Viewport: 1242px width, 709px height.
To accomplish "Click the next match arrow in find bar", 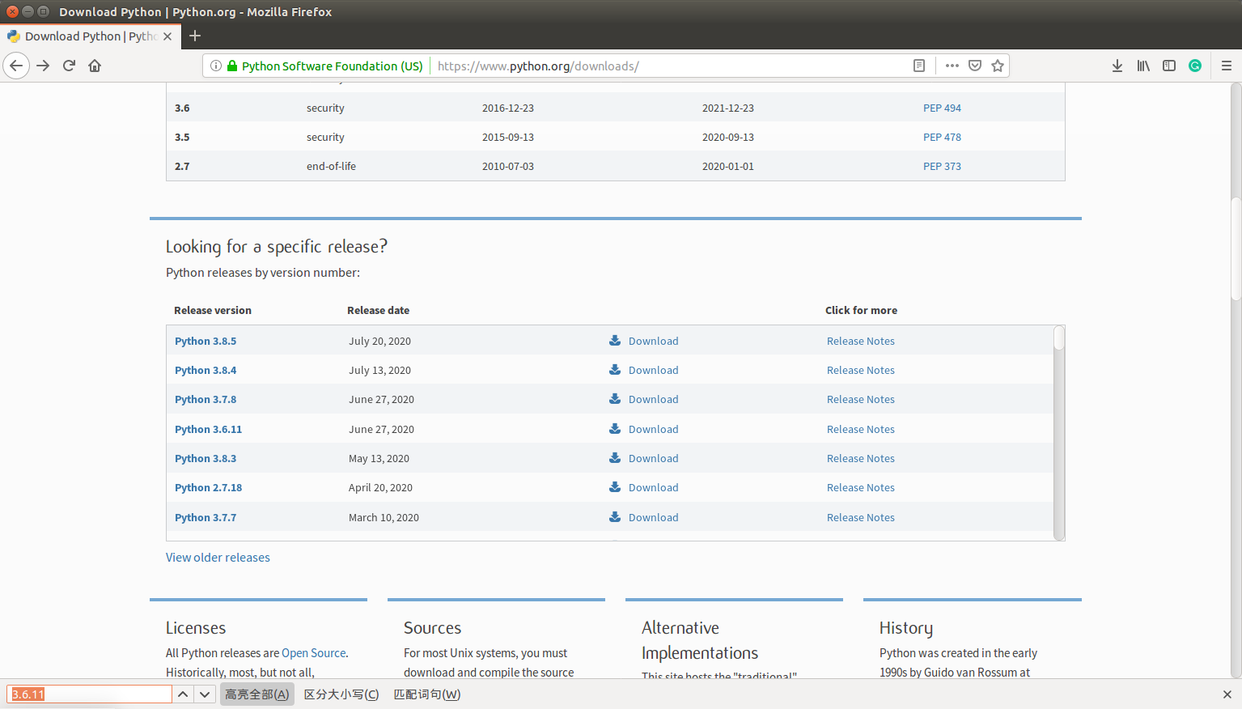I will coord(204,694).
